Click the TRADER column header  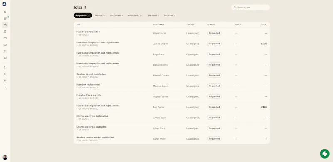click(191, 25)
